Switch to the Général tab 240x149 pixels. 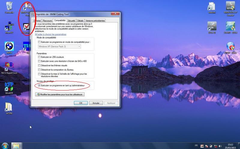click(x=37, y=21)
